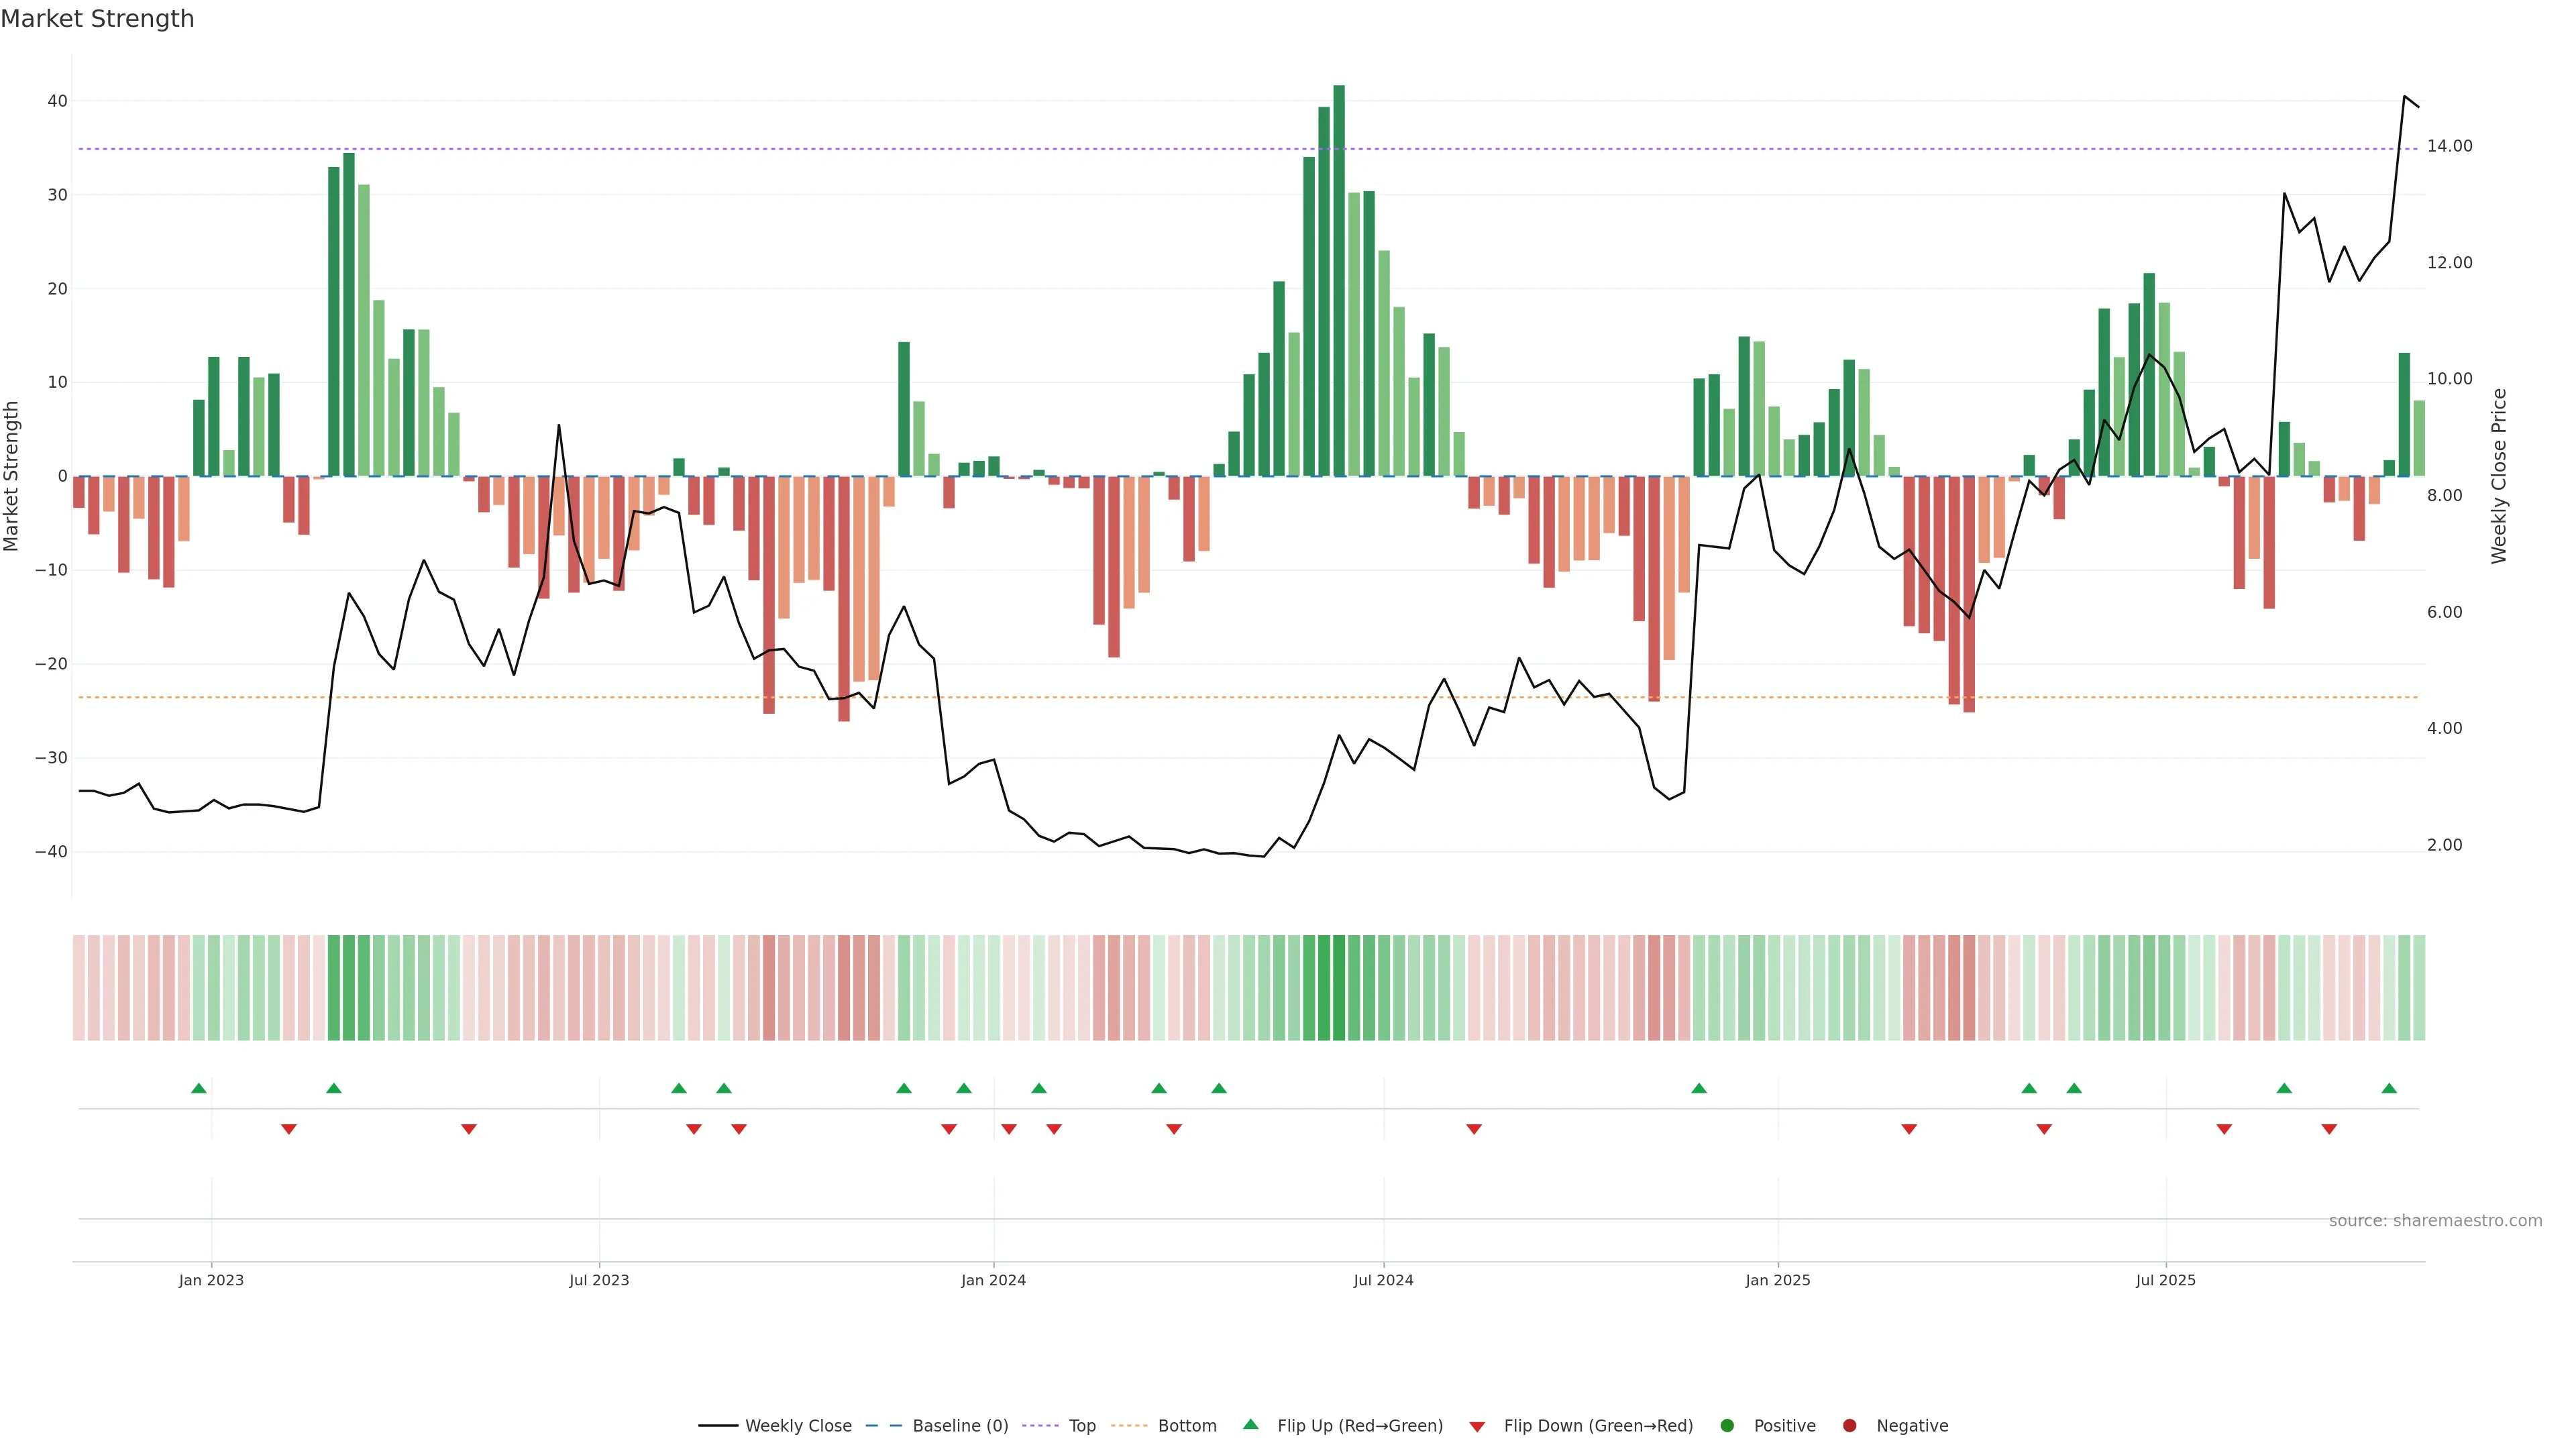Viewport: 2576px width, 1449px height.
Task: Hide the Top threshold via legend label
Action: pos(1082,1426)
